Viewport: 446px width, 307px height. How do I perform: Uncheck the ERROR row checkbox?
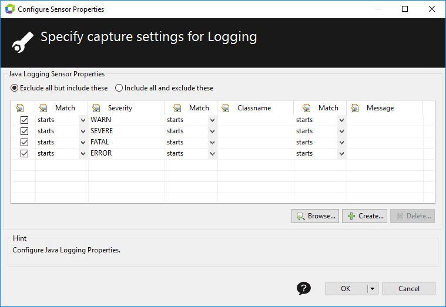click(x=25, y=154)
